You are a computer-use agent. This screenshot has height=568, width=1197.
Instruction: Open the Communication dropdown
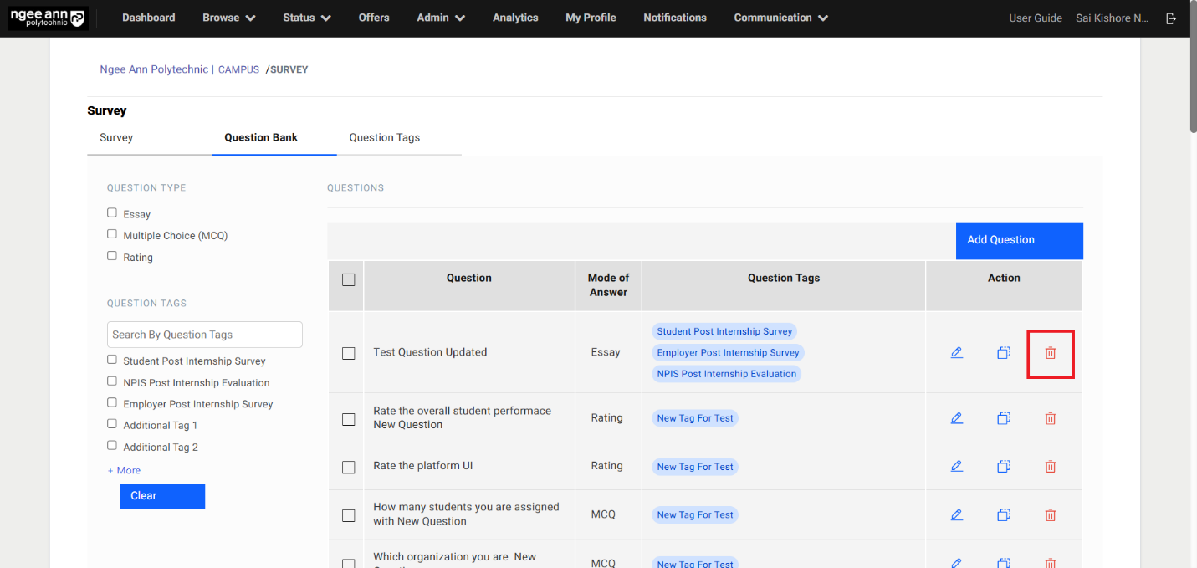click(x=780, y=18)
